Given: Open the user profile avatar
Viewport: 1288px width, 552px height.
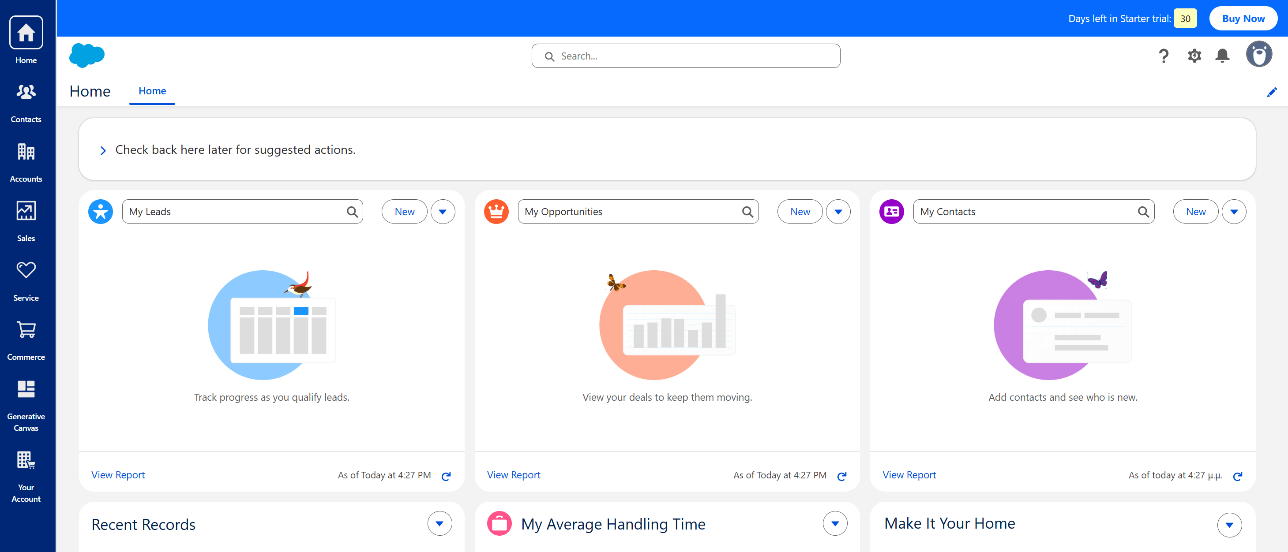Looking at the screenshot, I should coord(1258,55).
